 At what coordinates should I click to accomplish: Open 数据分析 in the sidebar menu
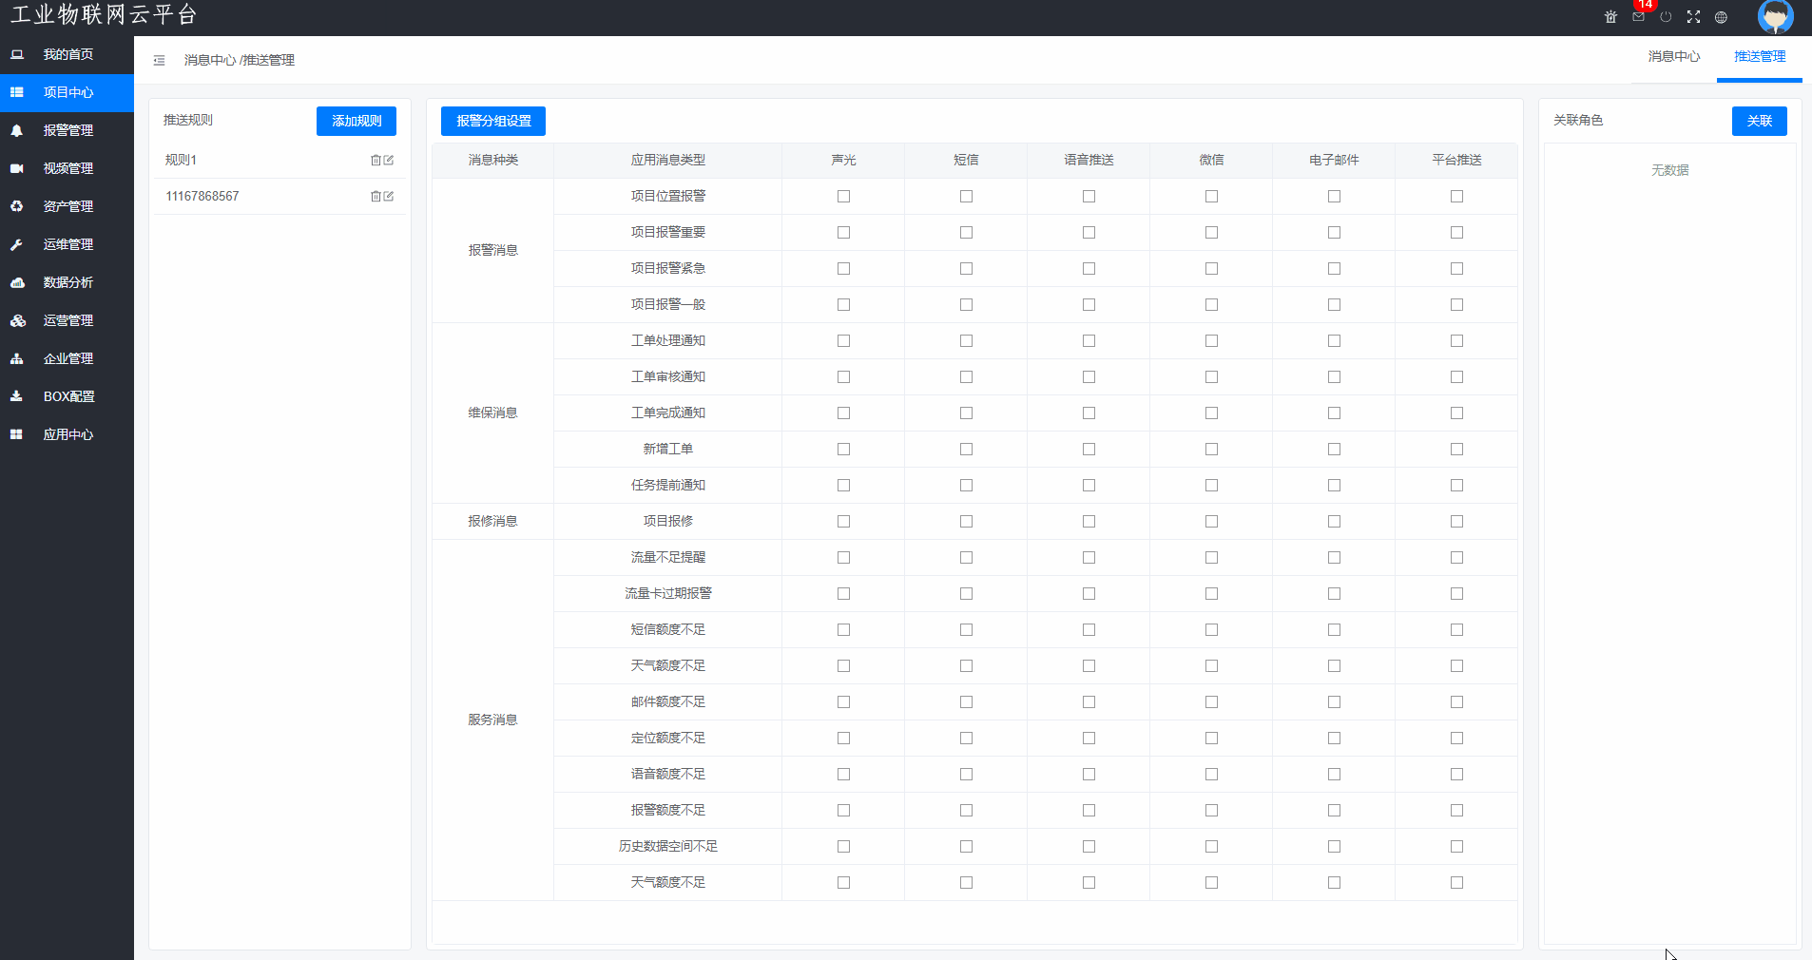click(67, 282)
